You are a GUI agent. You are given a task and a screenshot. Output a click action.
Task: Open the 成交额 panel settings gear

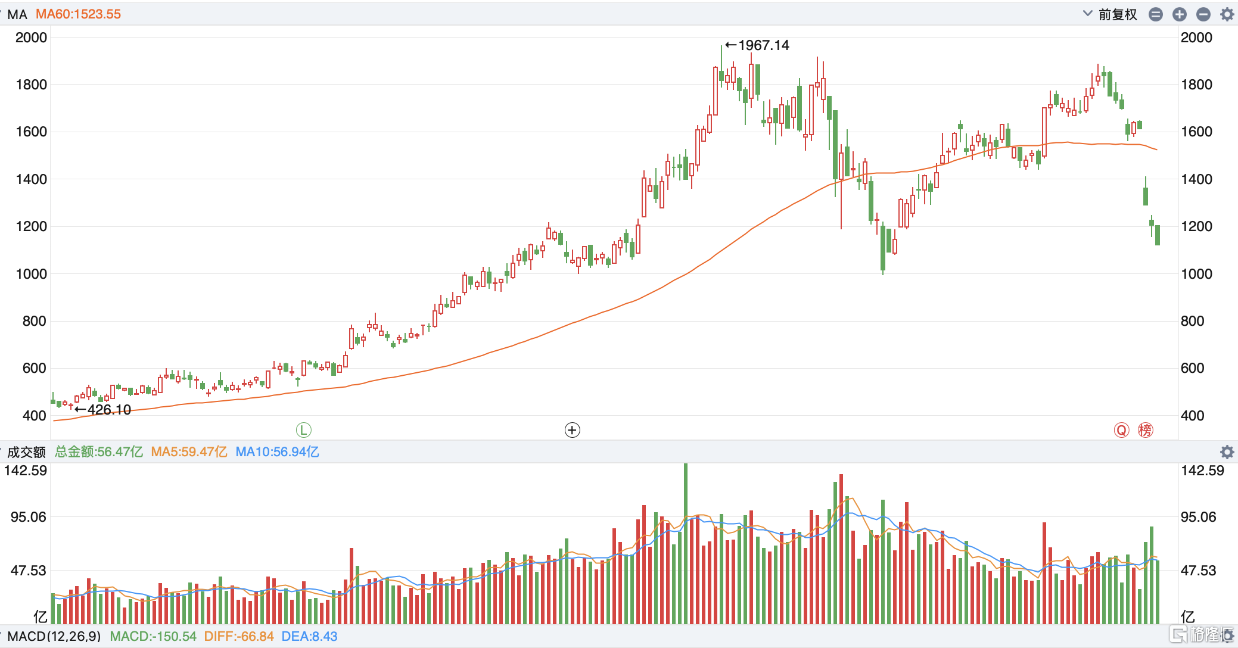1227,452
